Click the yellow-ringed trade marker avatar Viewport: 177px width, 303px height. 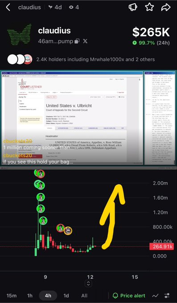tap(68, 231)
